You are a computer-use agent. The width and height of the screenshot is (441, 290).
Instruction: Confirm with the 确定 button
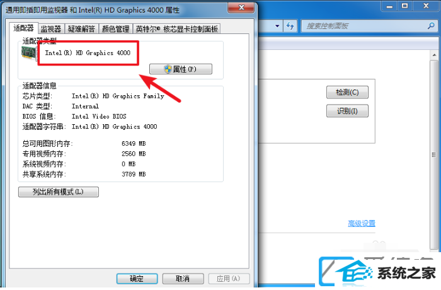[137, 279]
